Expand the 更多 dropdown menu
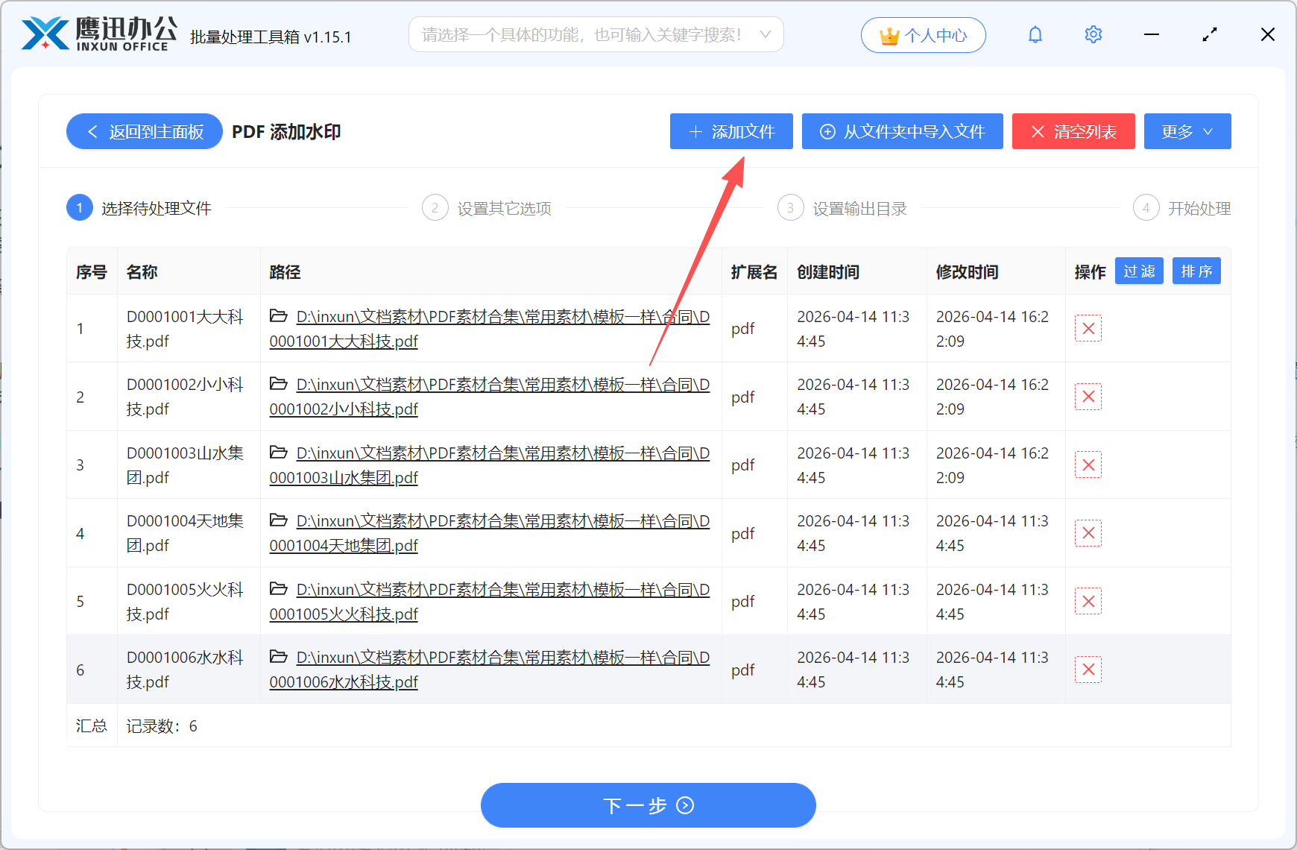This screenshot has height=850, width=1297. coord(1187,131)
